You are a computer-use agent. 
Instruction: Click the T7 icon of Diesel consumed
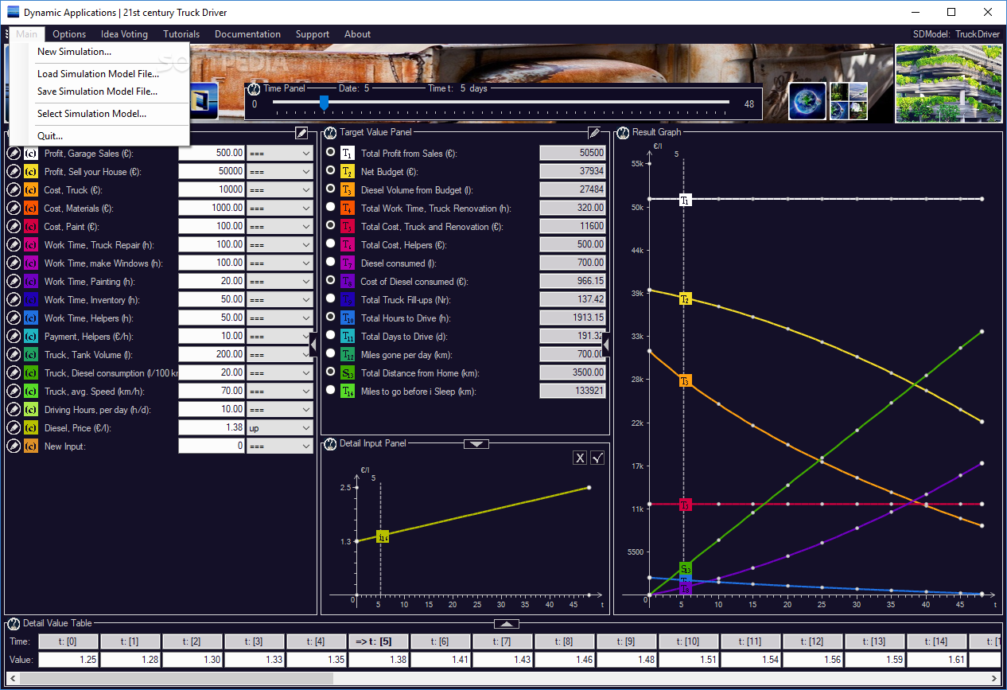(x=347, y=263)
